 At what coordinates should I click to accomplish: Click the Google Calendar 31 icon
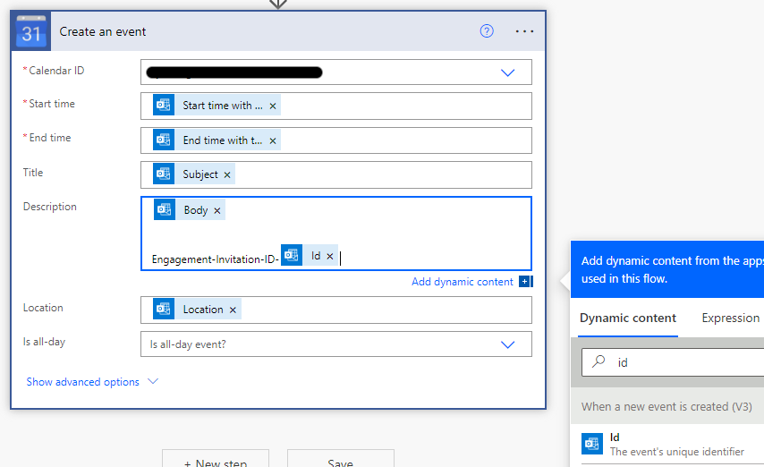pyautogui.click(x=30, y=31)
